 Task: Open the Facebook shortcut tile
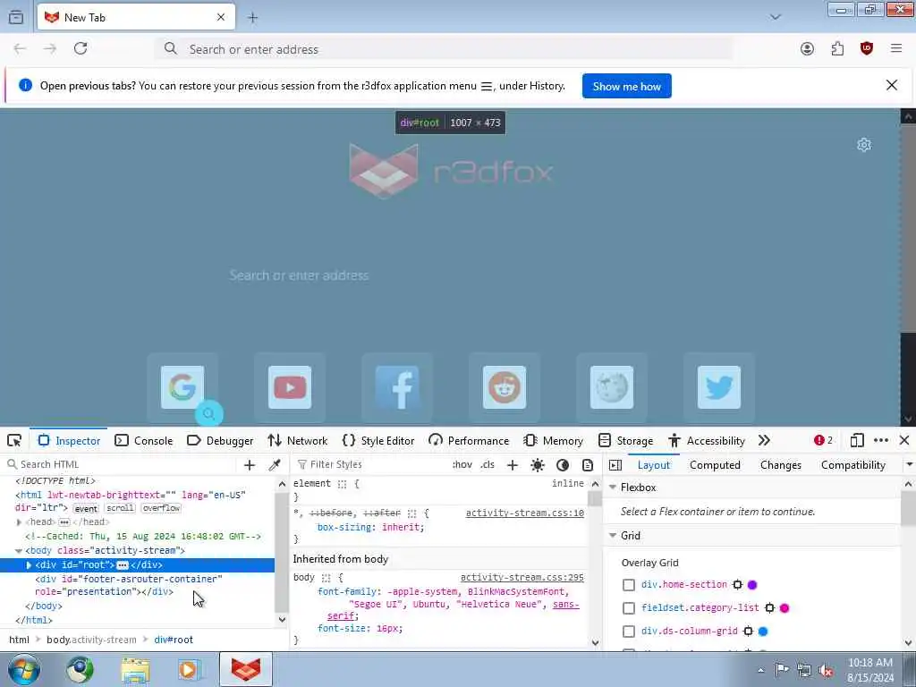397,387
